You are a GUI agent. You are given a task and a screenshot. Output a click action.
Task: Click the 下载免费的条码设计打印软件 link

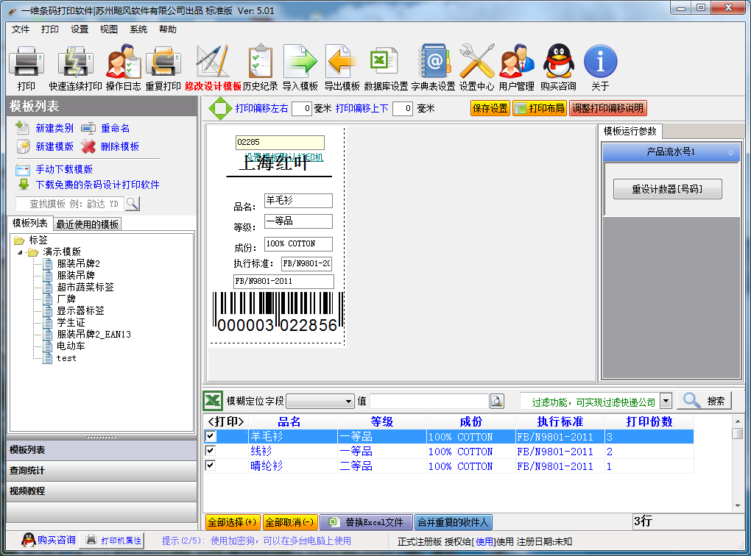tap(98, 185)
